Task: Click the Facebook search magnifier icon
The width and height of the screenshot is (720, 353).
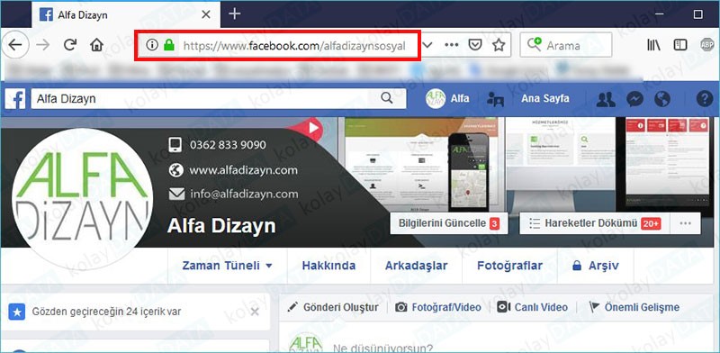Action: [x=387, y=98]
